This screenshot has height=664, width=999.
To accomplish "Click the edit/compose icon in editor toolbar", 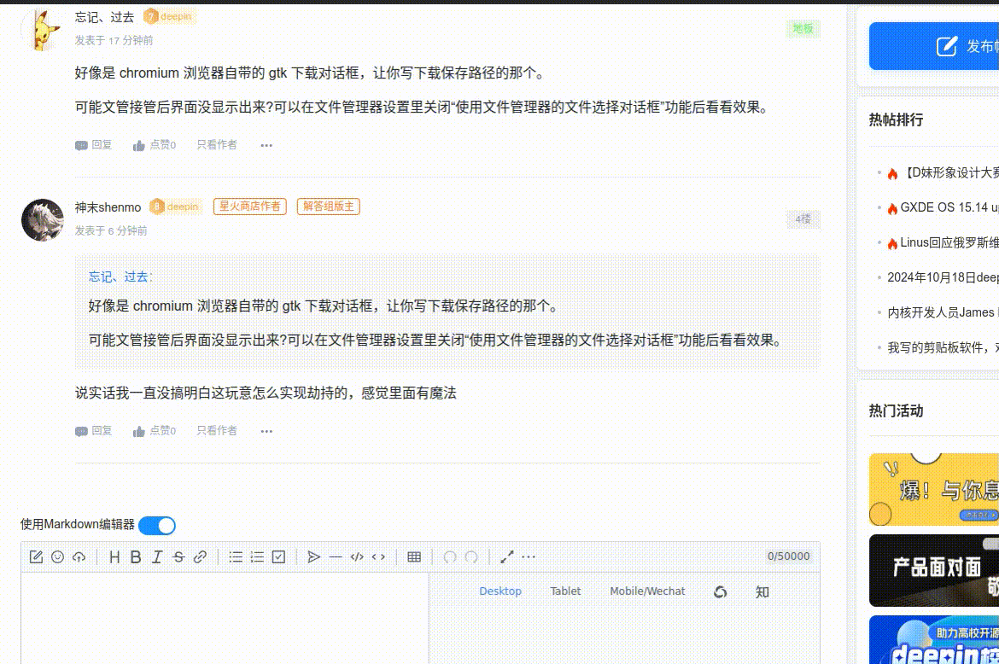I will coord(37,557).
